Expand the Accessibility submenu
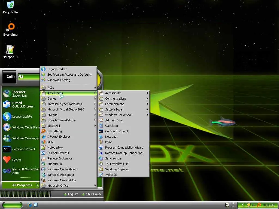Image resolution: width=279 pixels, height=209 pixels. click(x=124, y=93)
